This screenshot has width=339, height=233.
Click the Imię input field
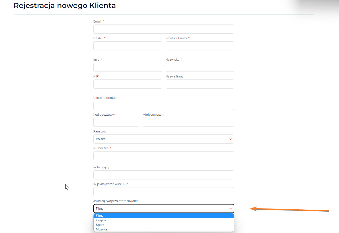[128, 67]
